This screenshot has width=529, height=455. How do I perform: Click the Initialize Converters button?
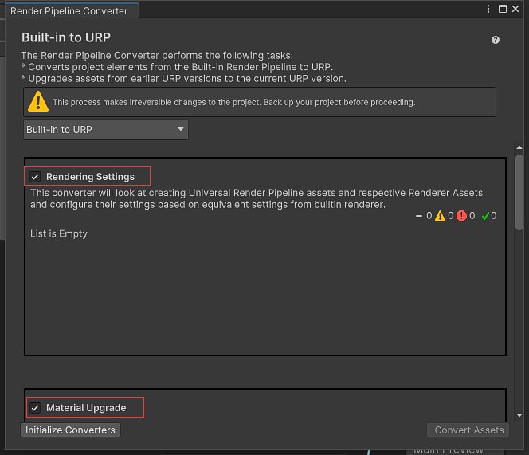tap(71, 430)
